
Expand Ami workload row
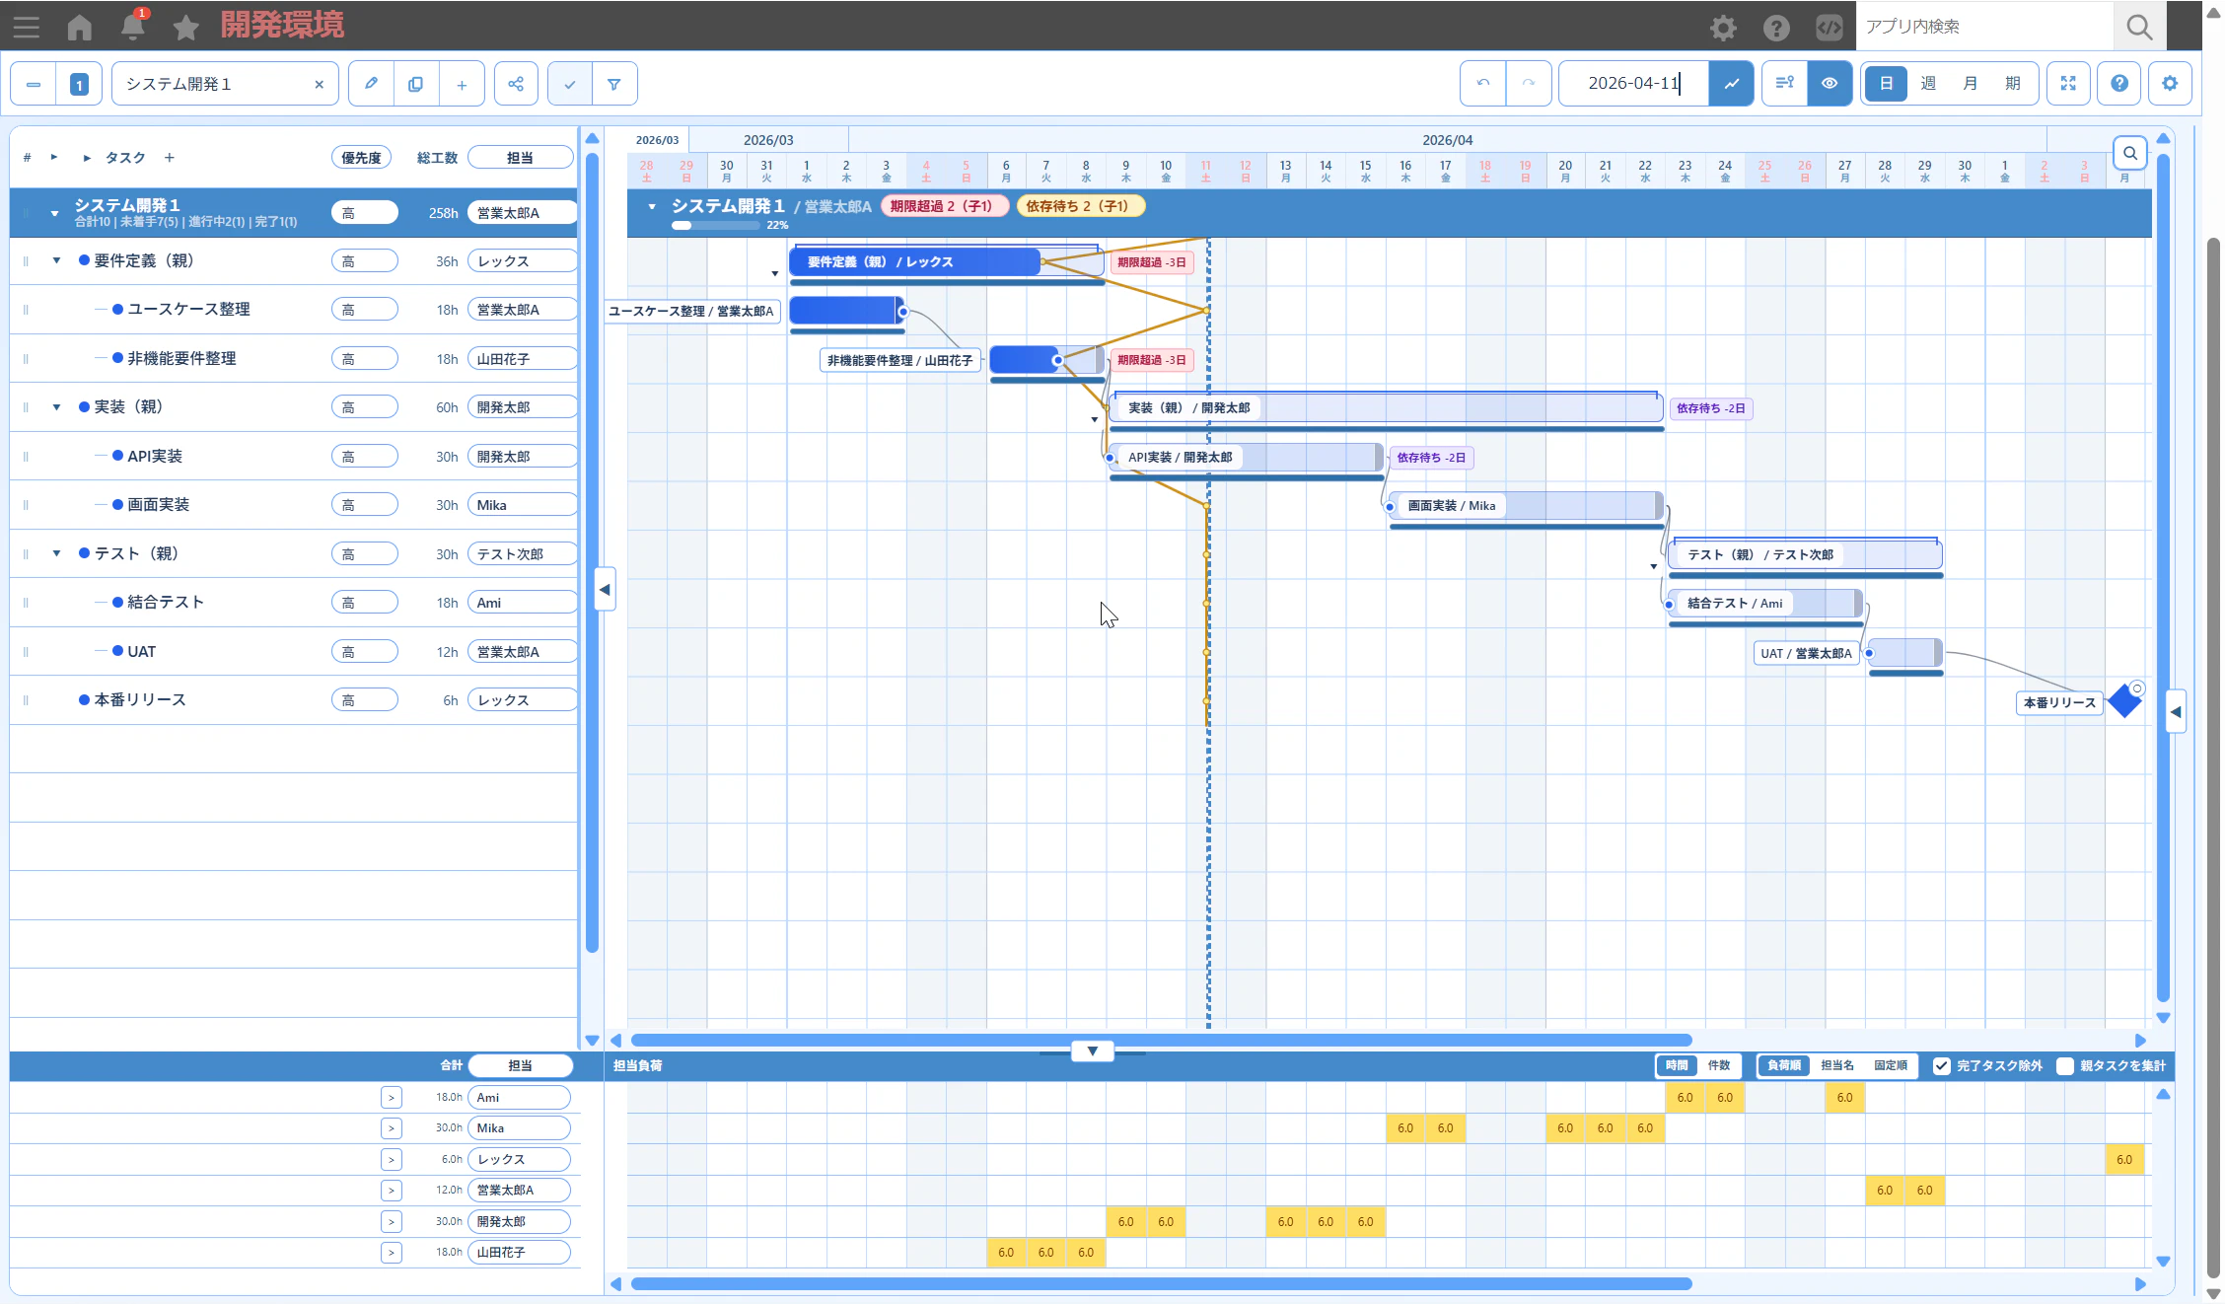coord(392,1098)
